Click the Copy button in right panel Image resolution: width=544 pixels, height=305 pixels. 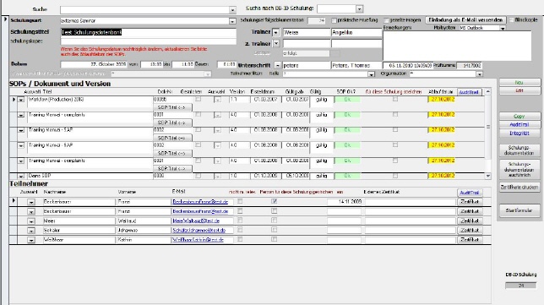point(520,117)
